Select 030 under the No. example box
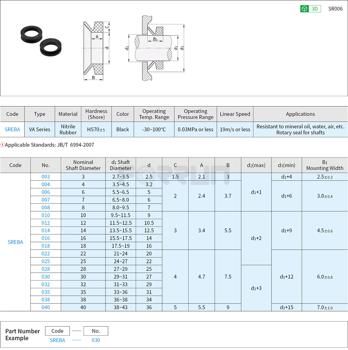 [95, 340]
